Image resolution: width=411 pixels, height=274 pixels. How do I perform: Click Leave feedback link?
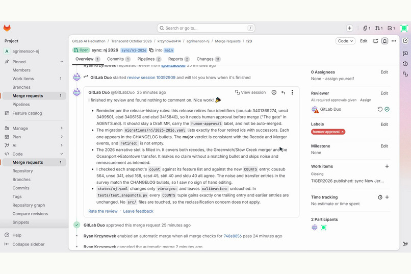tap(138, 211)
